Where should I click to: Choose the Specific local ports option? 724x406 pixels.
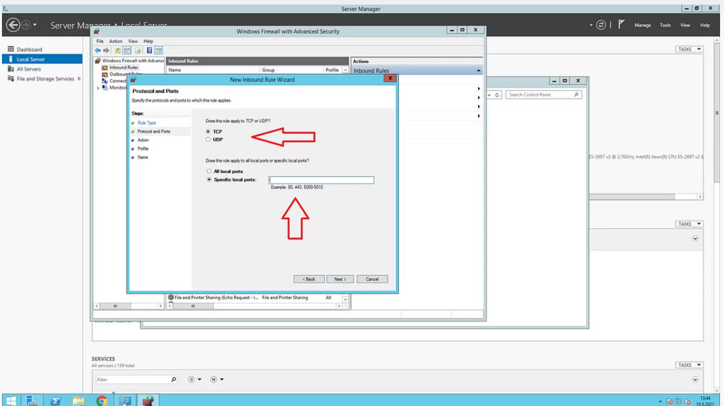(209, 180)
